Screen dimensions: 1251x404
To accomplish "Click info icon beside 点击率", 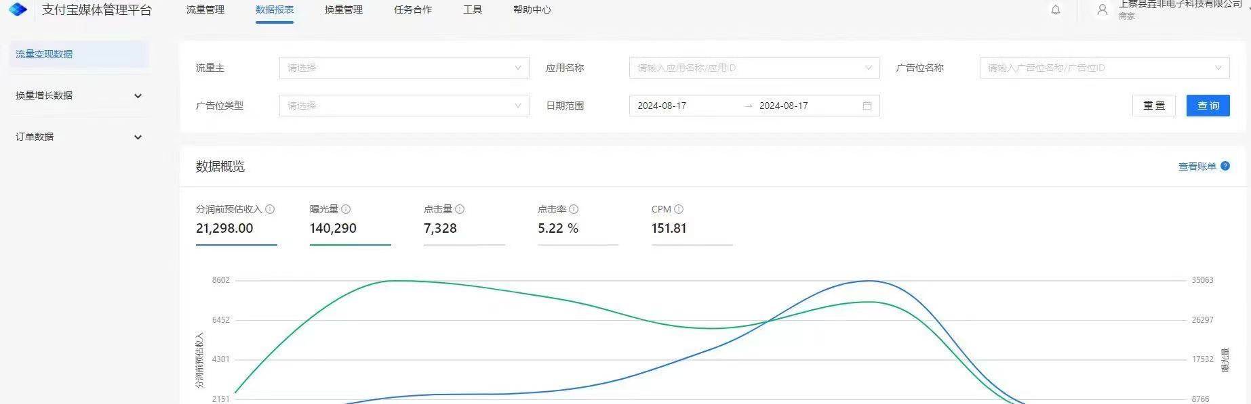I will point(574,209).
